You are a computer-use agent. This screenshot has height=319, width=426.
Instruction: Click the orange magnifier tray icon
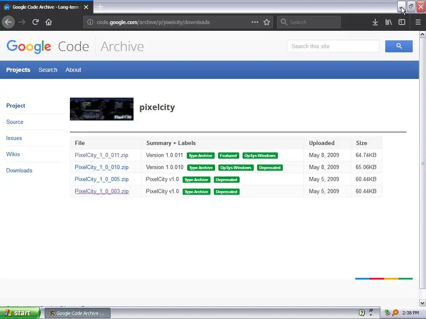coord(395,313)
